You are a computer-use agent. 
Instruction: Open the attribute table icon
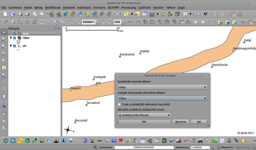145,14
